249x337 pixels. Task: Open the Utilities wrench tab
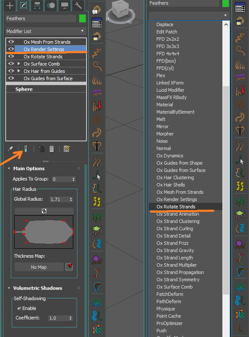(x=78, y=6)
